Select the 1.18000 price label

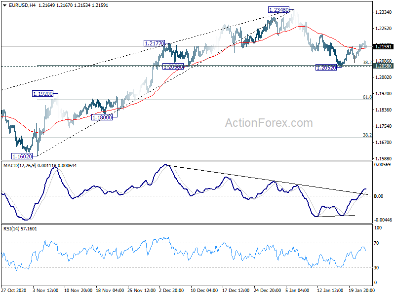click(102, 117)
